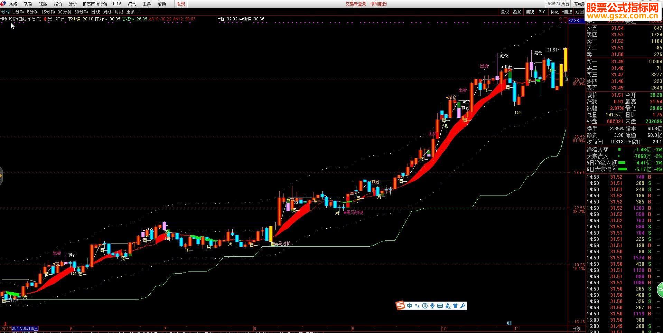
Task: Open the 分析 menu
Action: coord(73,4)
